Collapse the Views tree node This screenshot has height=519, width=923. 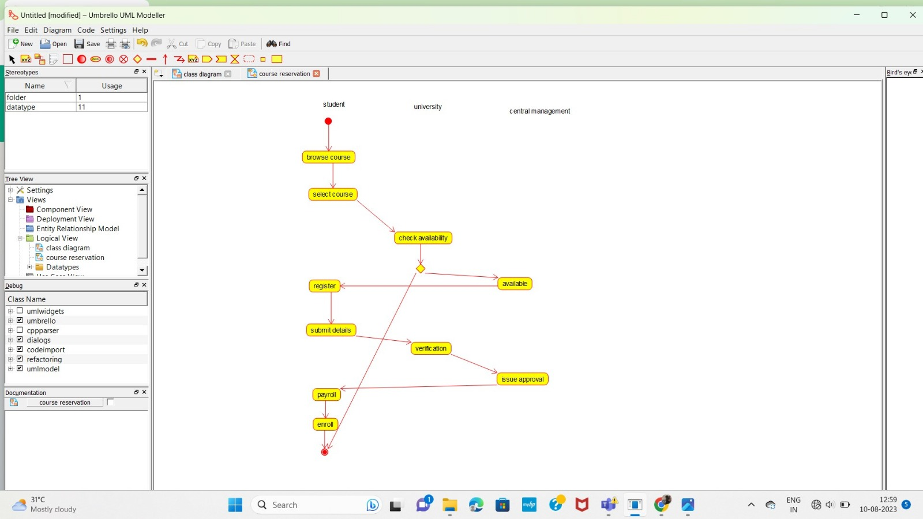click(x=10, y=200)
